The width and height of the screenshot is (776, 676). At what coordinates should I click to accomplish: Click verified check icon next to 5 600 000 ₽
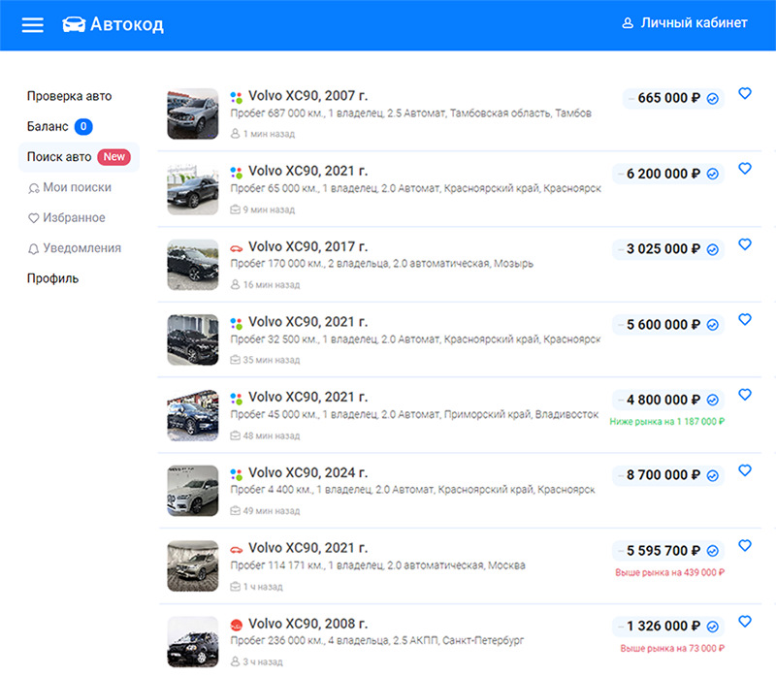pyautogui.click(x=713, y=325)
